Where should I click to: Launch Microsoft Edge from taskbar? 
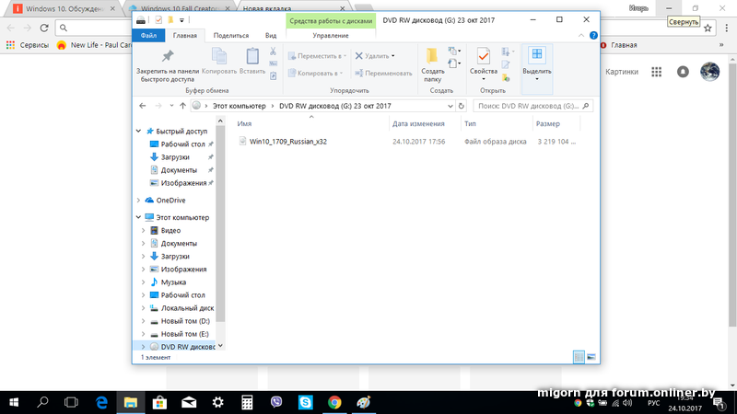[x=101, y=402]
